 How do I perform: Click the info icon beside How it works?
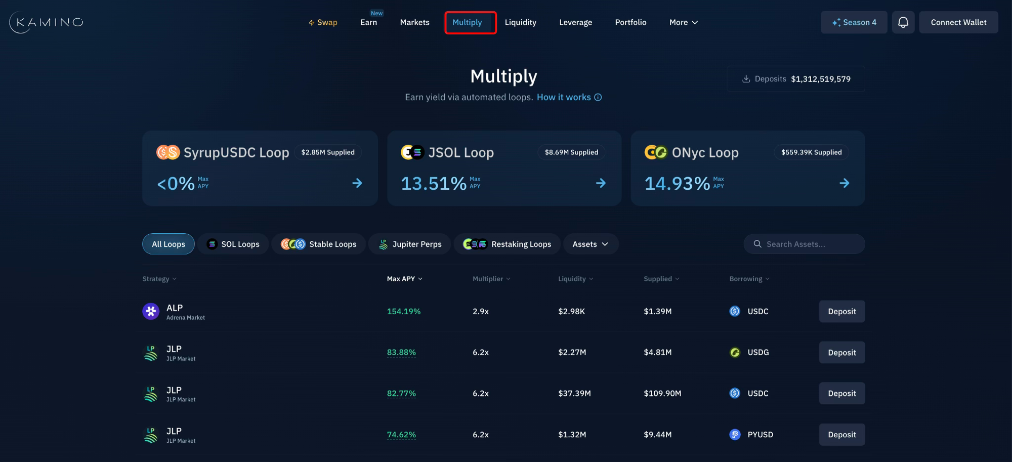point(598,97)
